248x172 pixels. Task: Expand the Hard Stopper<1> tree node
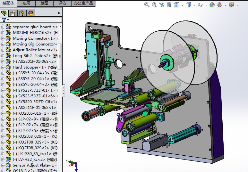click(3, 67)
